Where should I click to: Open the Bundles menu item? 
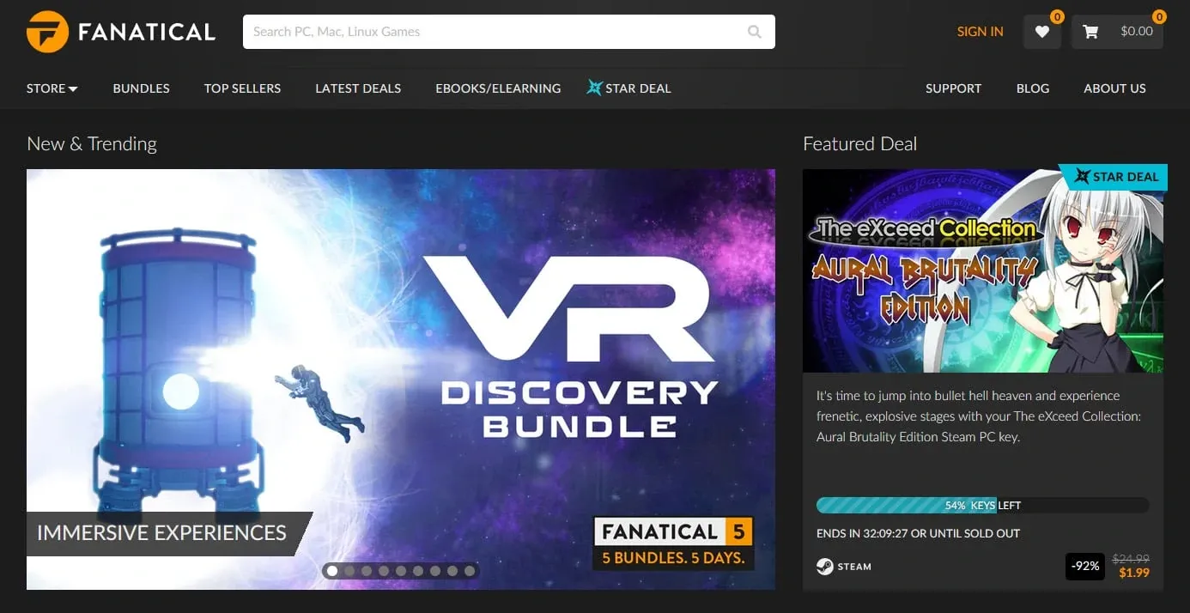(142, 88)
